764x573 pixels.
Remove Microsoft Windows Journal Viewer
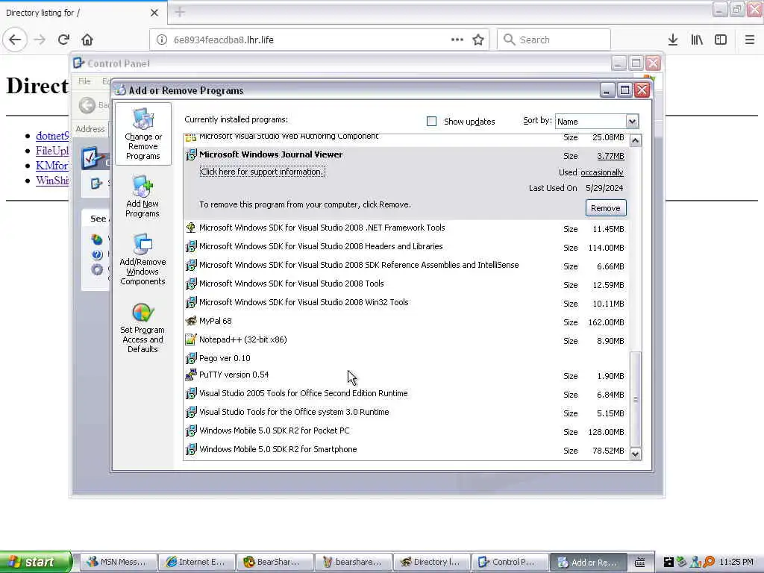click(606, 208)
